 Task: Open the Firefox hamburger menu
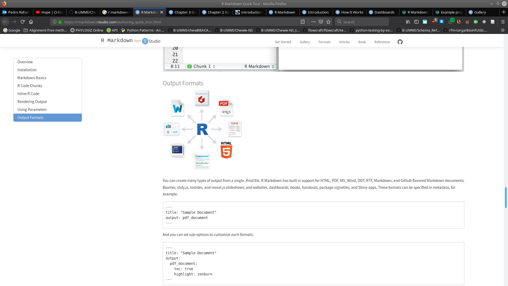[x=503, y=22]
